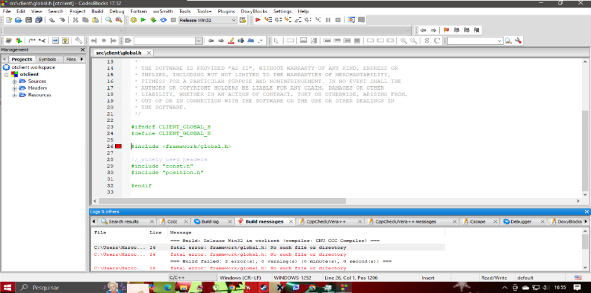This screenshot has height=293, width=591.
Task: Click the Build gear icon
Action: click(134, 20)
